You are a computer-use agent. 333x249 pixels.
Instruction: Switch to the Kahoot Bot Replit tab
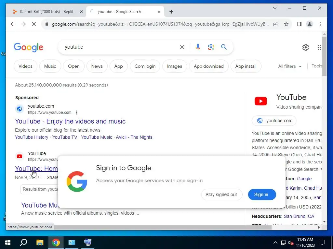click(x=46, y=12)
